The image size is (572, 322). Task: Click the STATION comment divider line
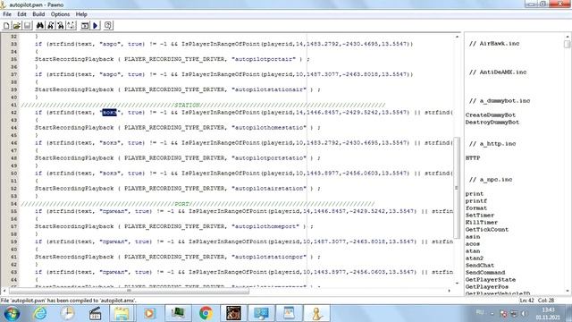point(203,106)
